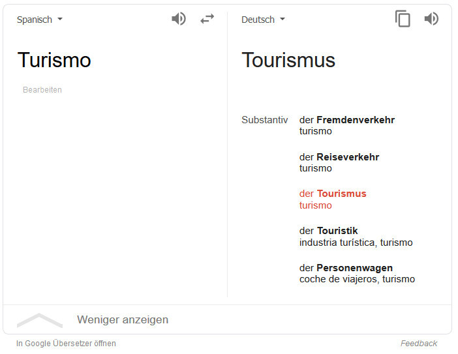The image size is (458, 354).
Task: Open the Deutsch target language dropdown
Action: tap(263, 20)
